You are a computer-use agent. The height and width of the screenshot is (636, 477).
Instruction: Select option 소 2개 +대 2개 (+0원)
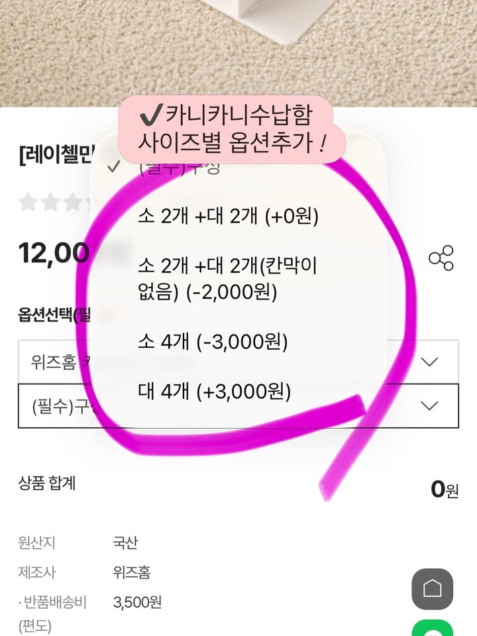tap(229, 217)
